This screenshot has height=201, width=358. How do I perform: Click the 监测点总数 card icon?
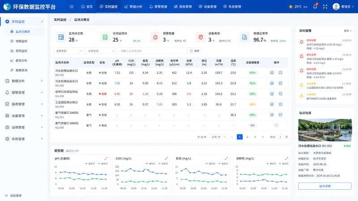point(61,37)
